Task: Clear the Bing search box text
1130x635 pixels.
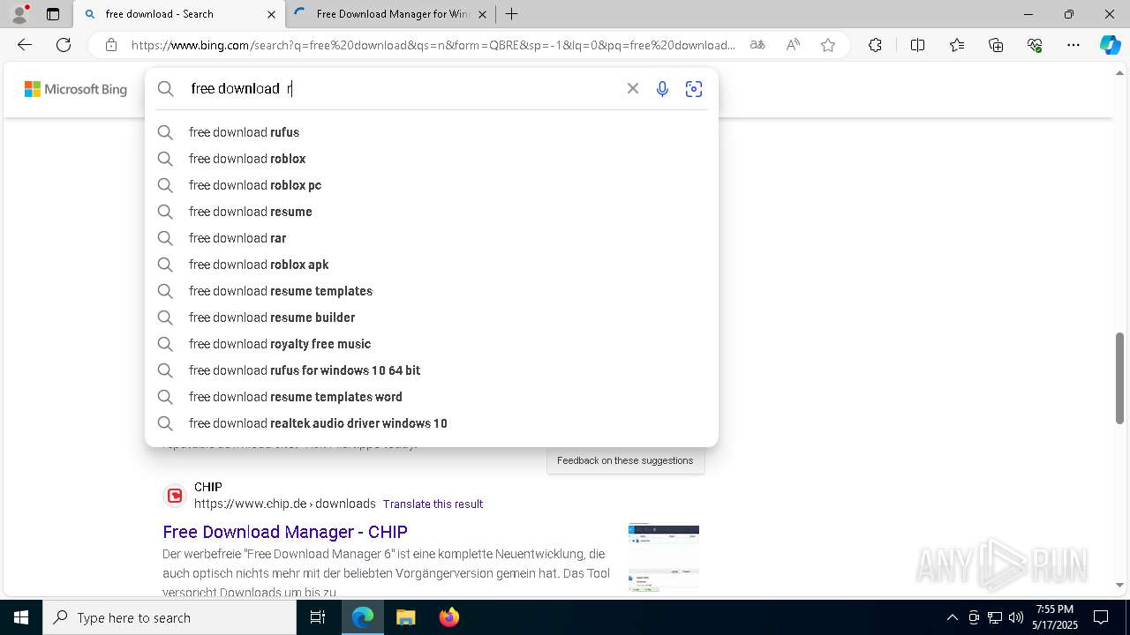Action: [633, 88]
